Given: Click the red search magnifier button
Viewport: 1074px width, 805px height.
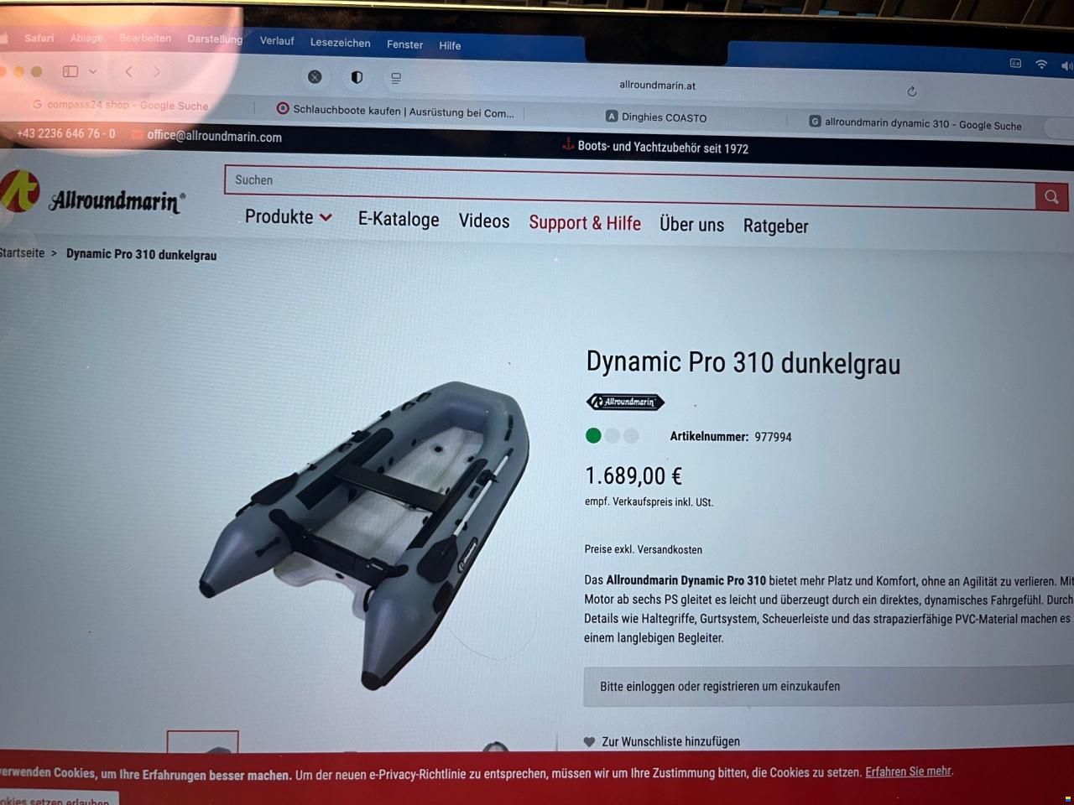Looking at the screenshot, I should (1051, 197).
